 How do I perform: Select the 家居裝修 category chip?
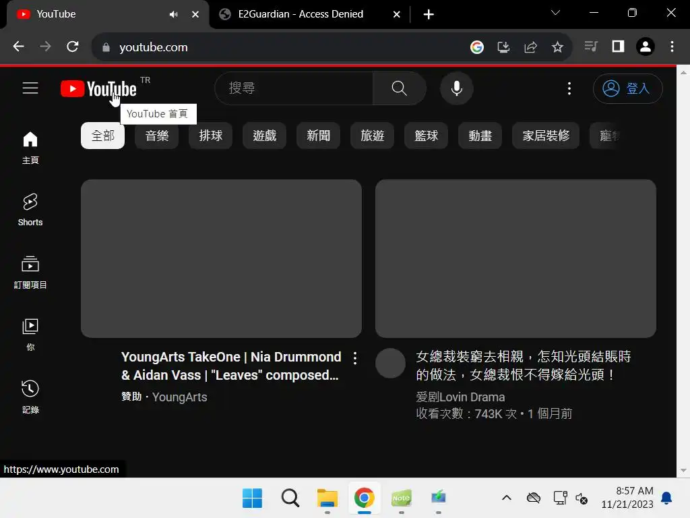click(x=546, y=136)
